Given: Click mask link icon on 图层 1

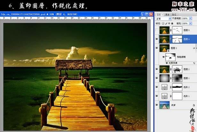Looking at the screenshot, I should pos(171,78).
